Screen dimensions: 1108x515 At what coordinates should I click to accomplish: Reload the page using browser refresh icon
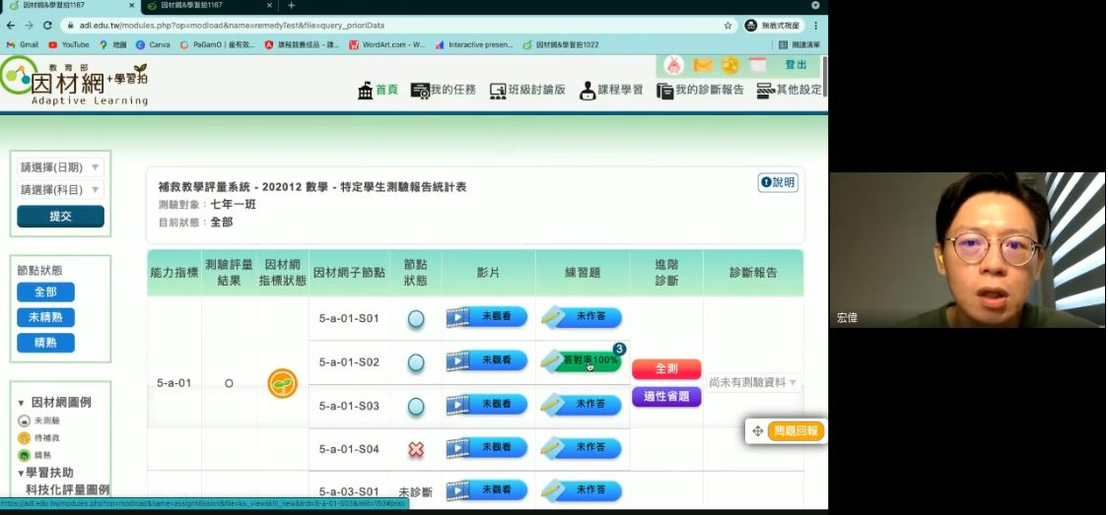[x=47, y=26]
